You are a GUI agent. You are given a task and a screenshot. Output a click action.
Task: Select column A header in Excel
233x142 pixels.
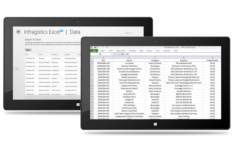pyautogui.click(x=103, y=58)
